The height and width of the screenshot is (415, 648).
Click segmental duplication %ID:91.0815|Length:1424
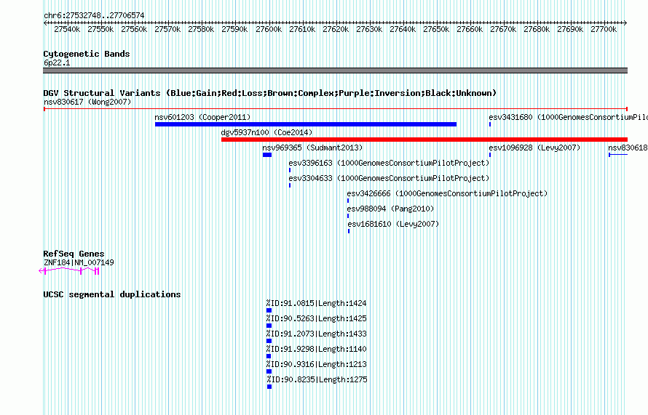[316, 303]
